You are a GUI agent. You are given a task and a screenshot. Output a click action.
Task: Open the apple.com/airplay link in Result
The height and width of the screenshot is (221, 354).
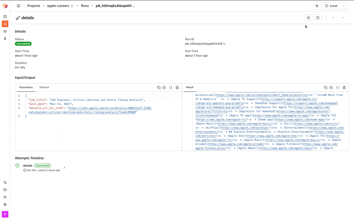pyautogui.click(x=246, y=128)
